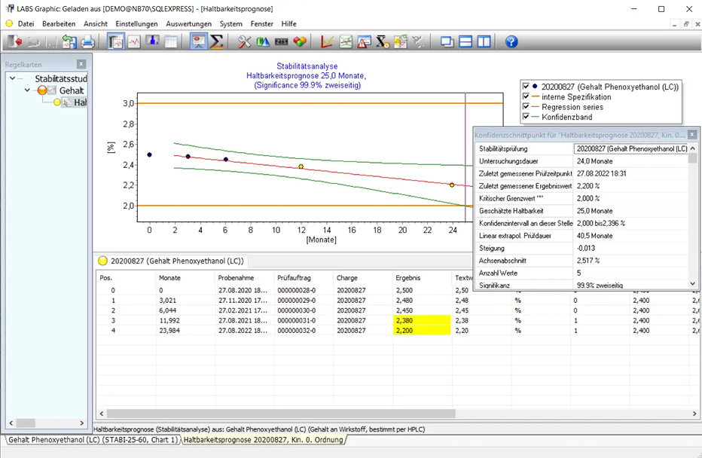This screenshot has width=702, height=458.
Task: Uncheck the interne Spezifikation legend checkbox
Action: [x=526, y=96]
